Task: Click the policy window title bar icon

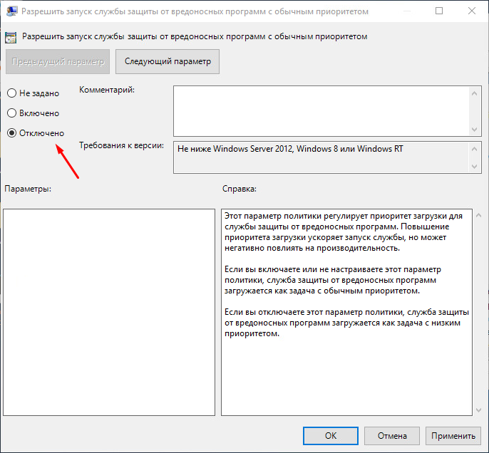Action: pos(10,11)
